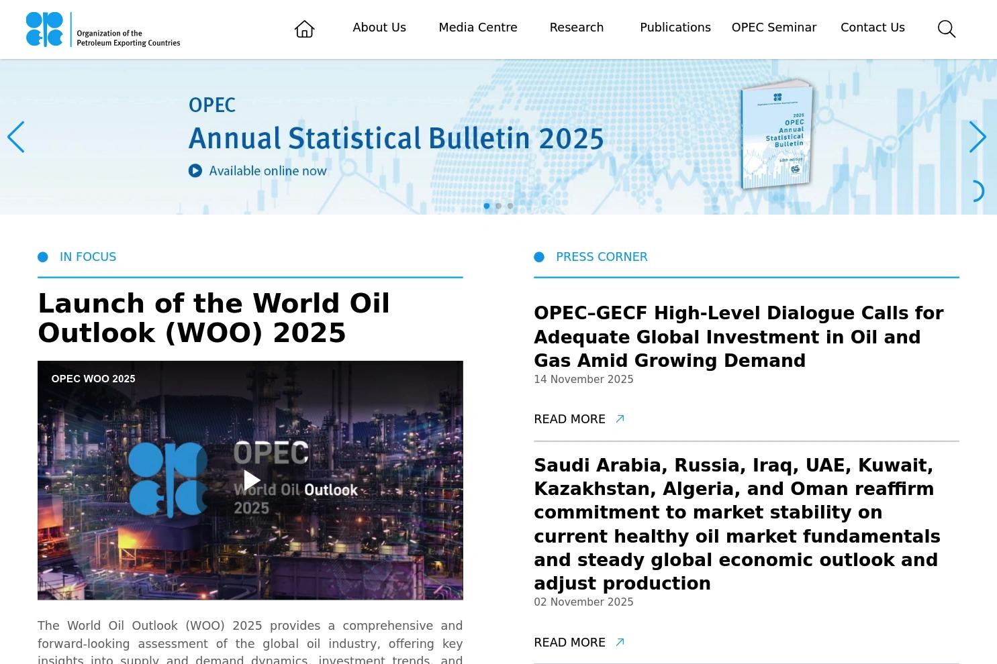Screen dimensions: 997x664
Task: Open the Contact Us menu
Action: tap(873, 27)
